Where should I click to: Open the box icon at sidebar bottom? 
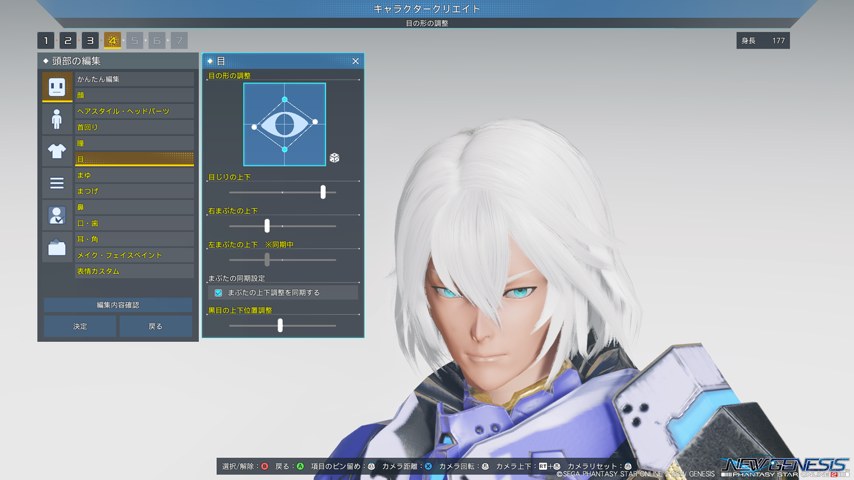57,247
